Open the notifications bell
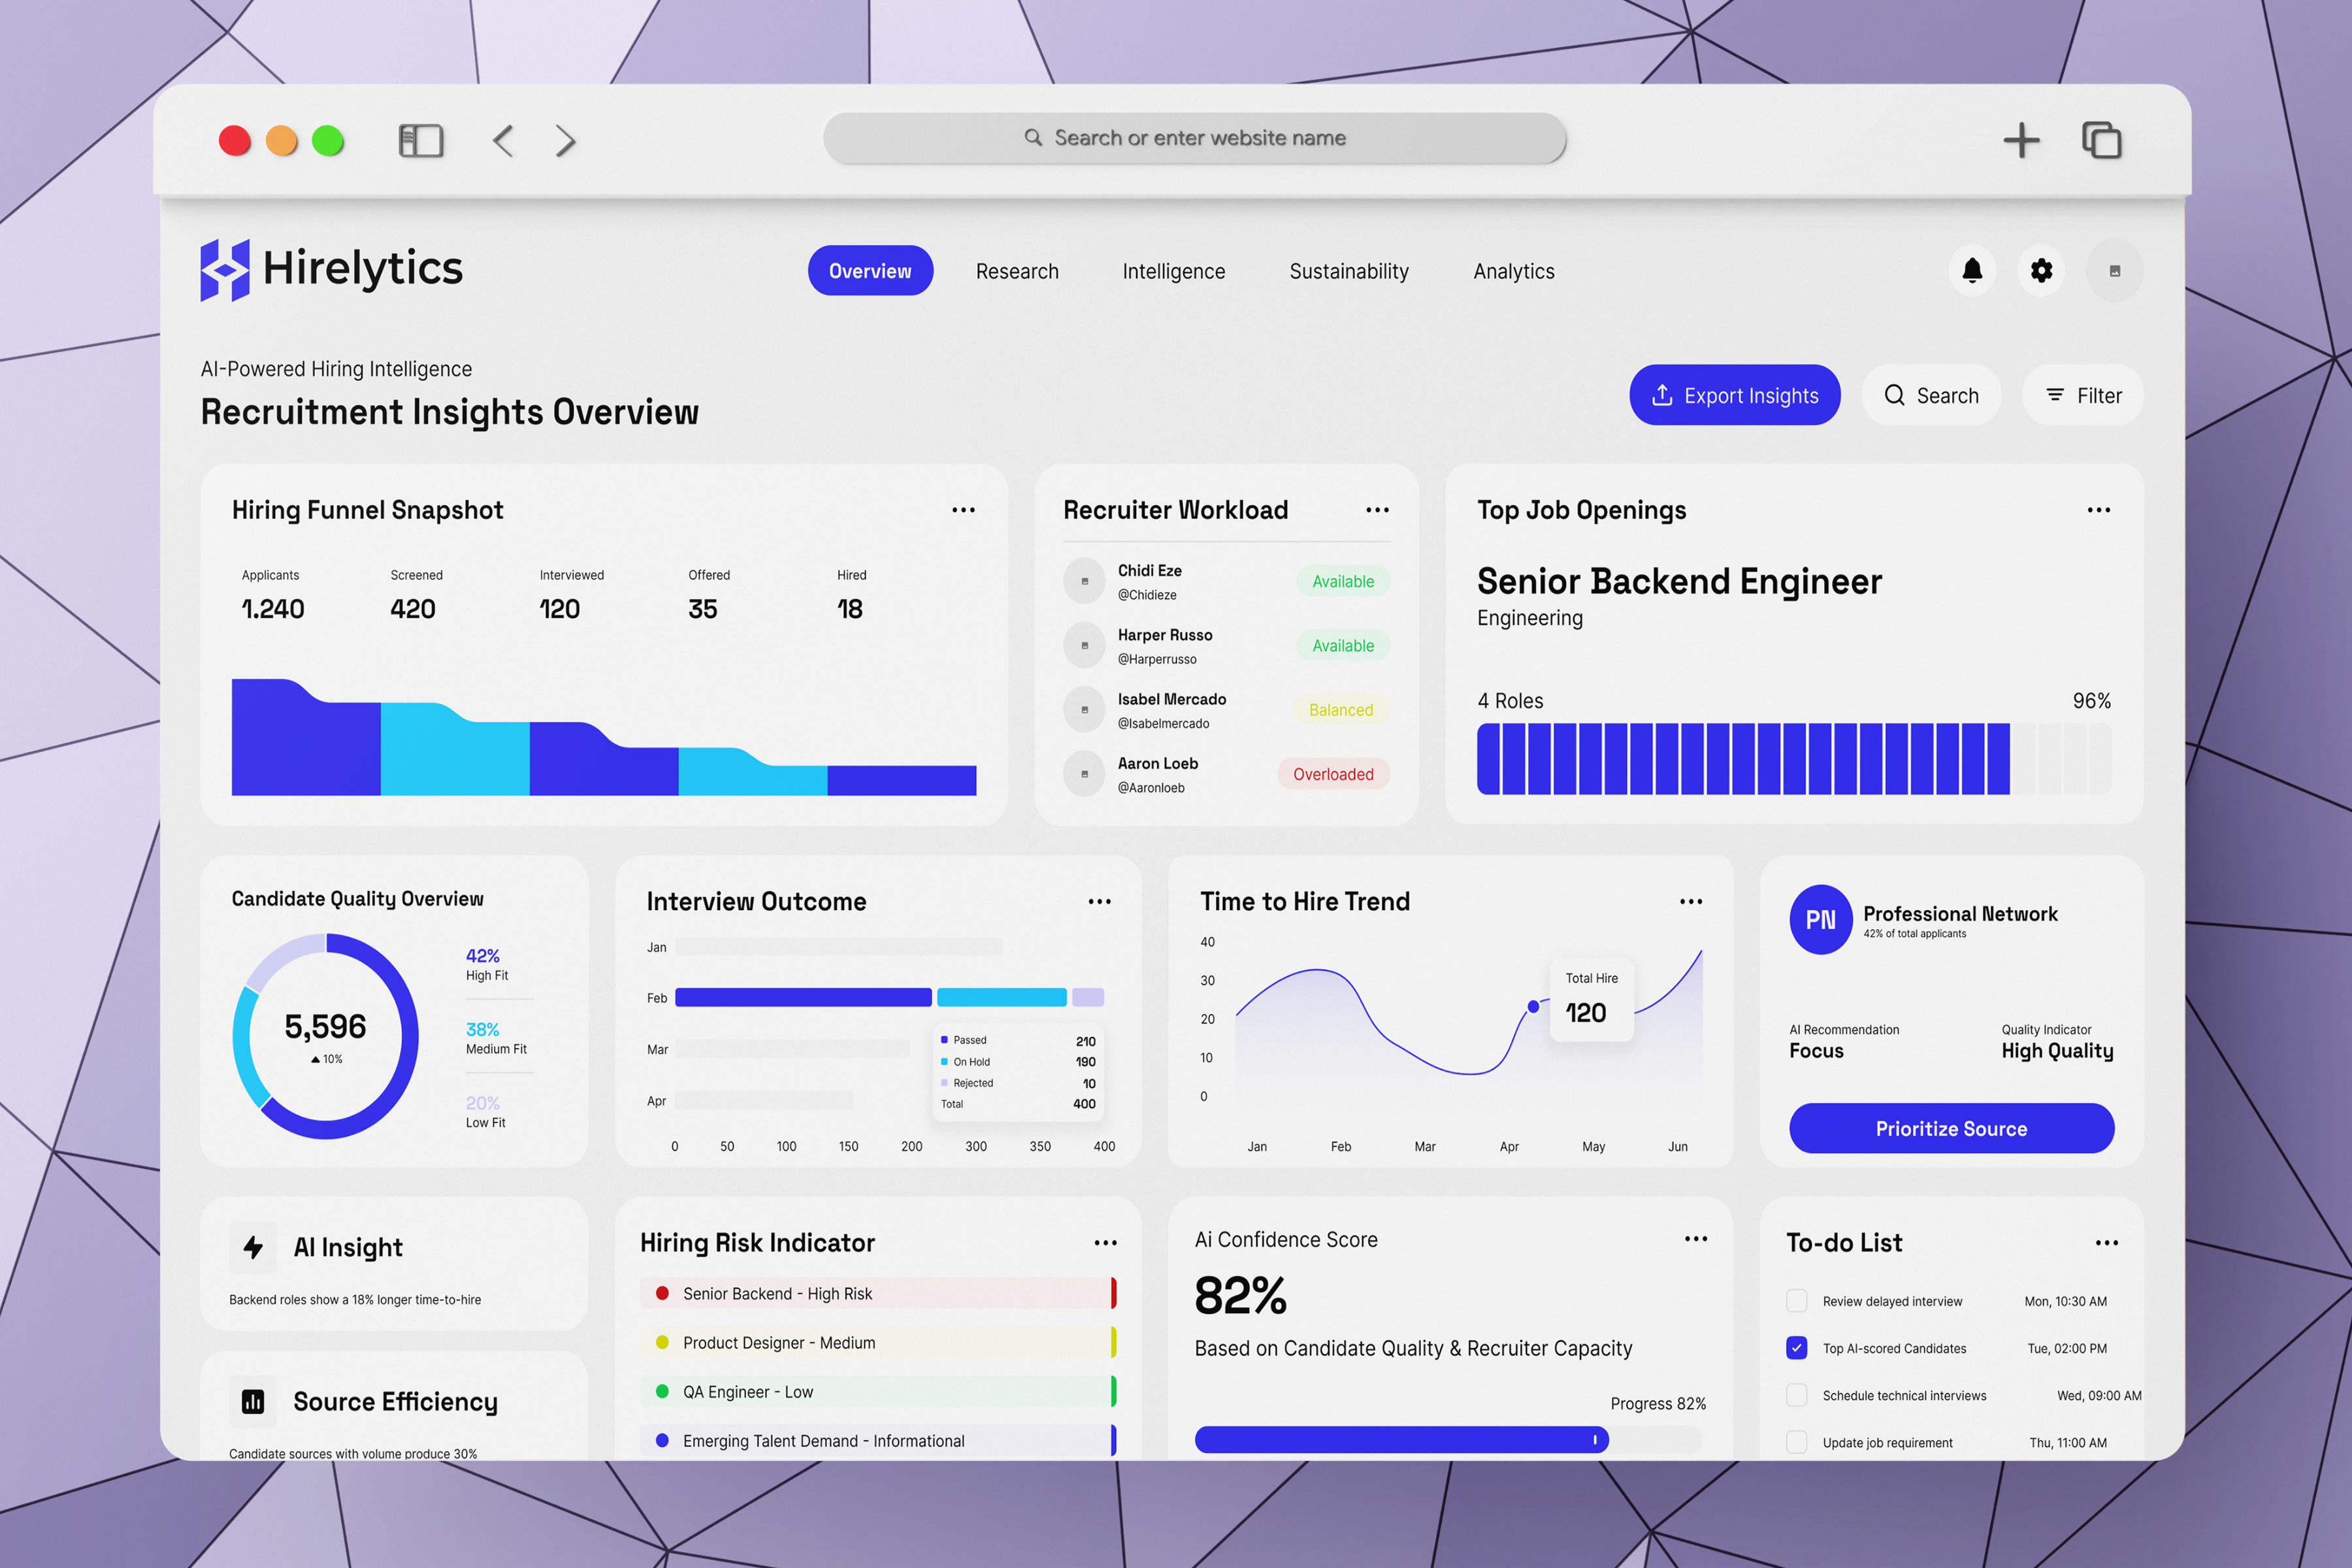This screenshot has height=1568, width=2352. [x=1971, y=271]
